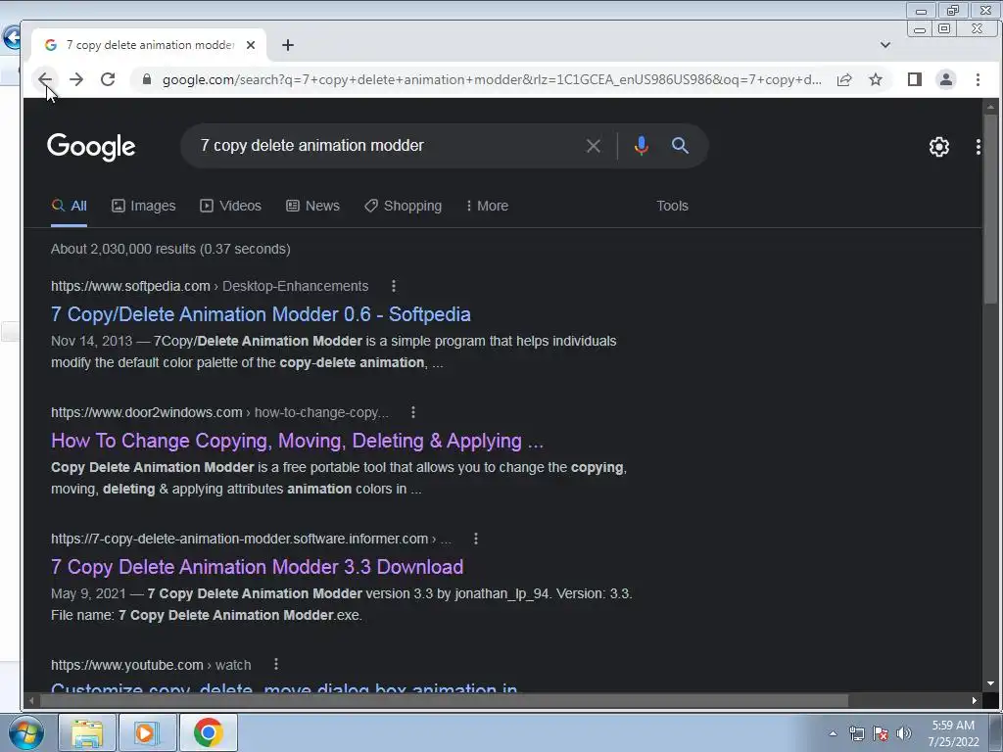Expand the More search filters
This screenshot has width=1003, height=752.
coord(488,206)
